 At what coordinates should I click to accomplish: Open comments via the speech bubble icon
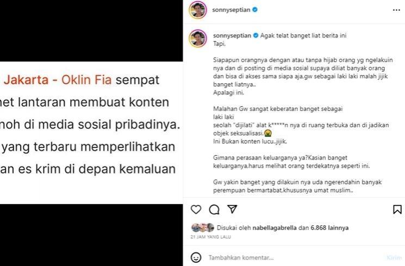coord(214,209)
